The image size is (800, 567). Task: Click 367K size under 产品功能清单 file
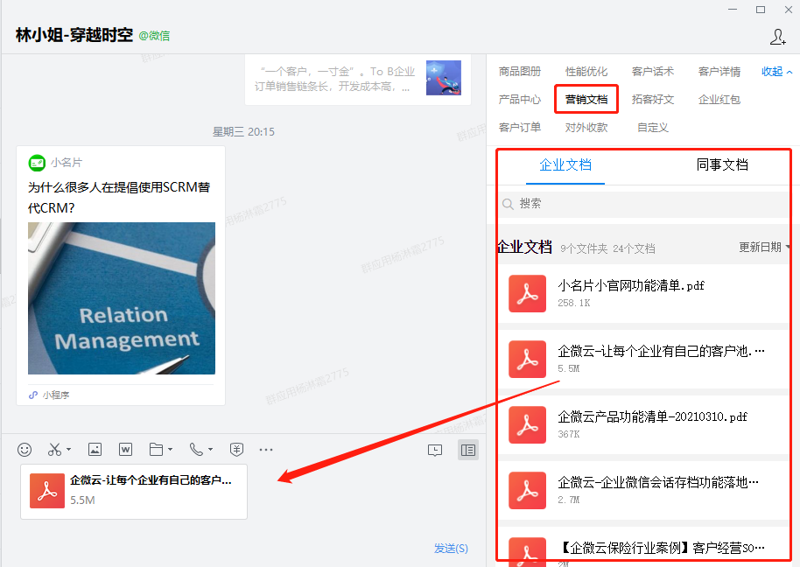[x=569, y=434]
